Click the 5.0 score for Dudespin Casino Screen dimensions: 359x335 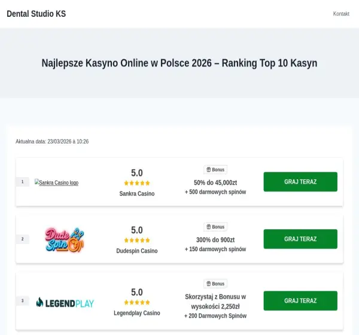[x=137, y=230]
